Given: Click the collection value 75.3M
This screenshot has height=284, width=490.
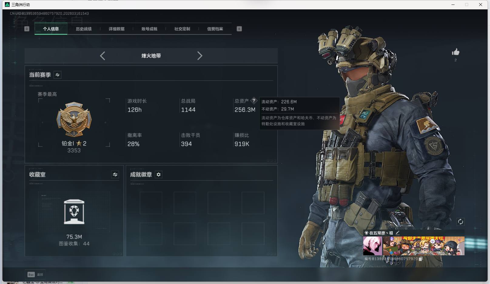Looking at the screenshot, I should [x=74, y=237].
